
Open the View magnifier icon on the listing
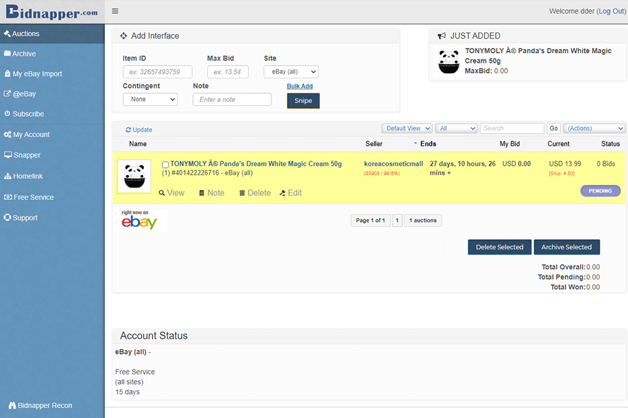point(162,193)
